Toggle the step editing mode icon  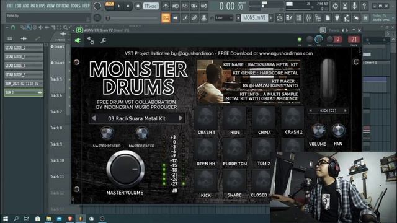[194, 6]
